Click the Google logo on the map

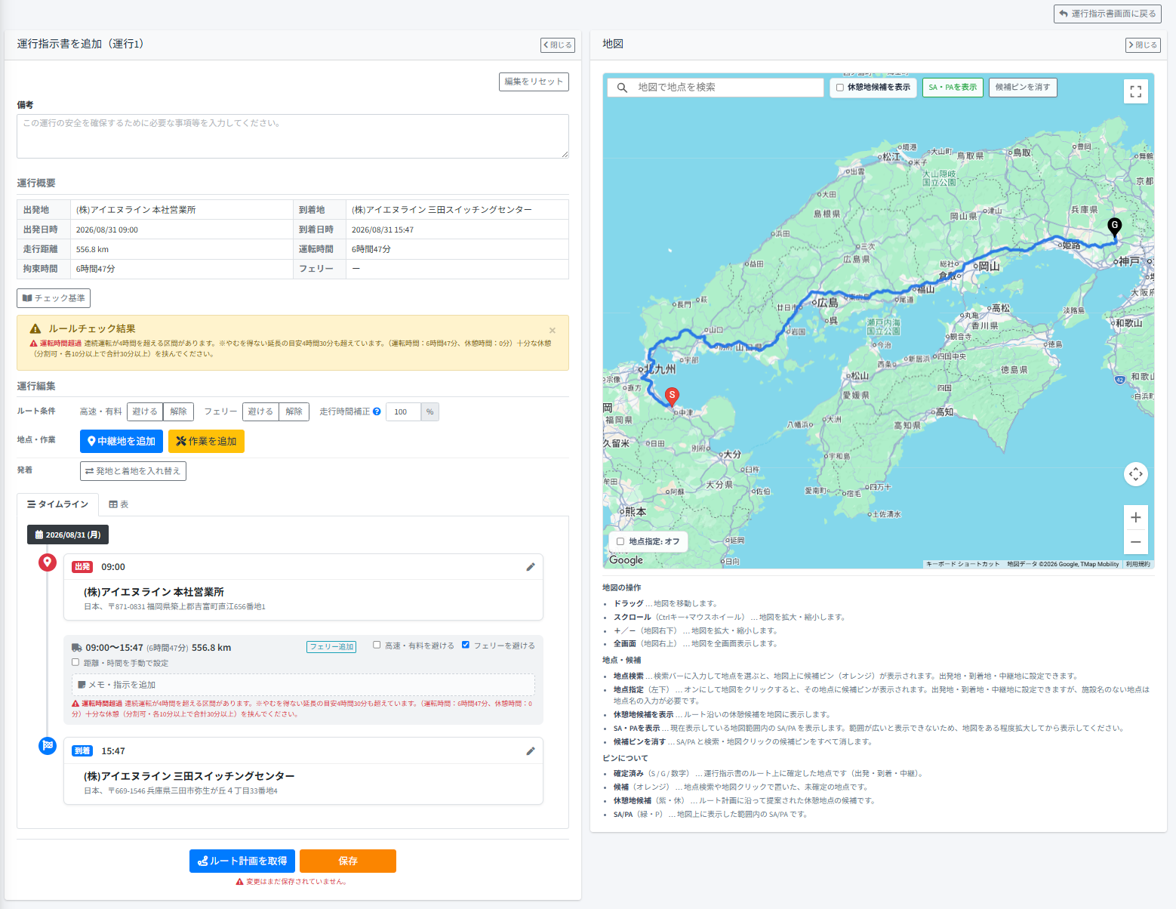pyautogui.click(x=626, y=560)
